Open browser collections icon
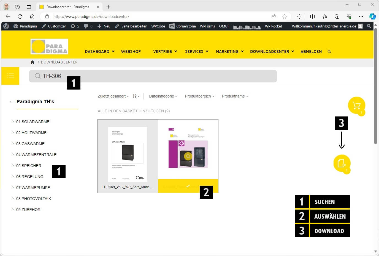Screen dimensions: 379x256 coord(337,16)
